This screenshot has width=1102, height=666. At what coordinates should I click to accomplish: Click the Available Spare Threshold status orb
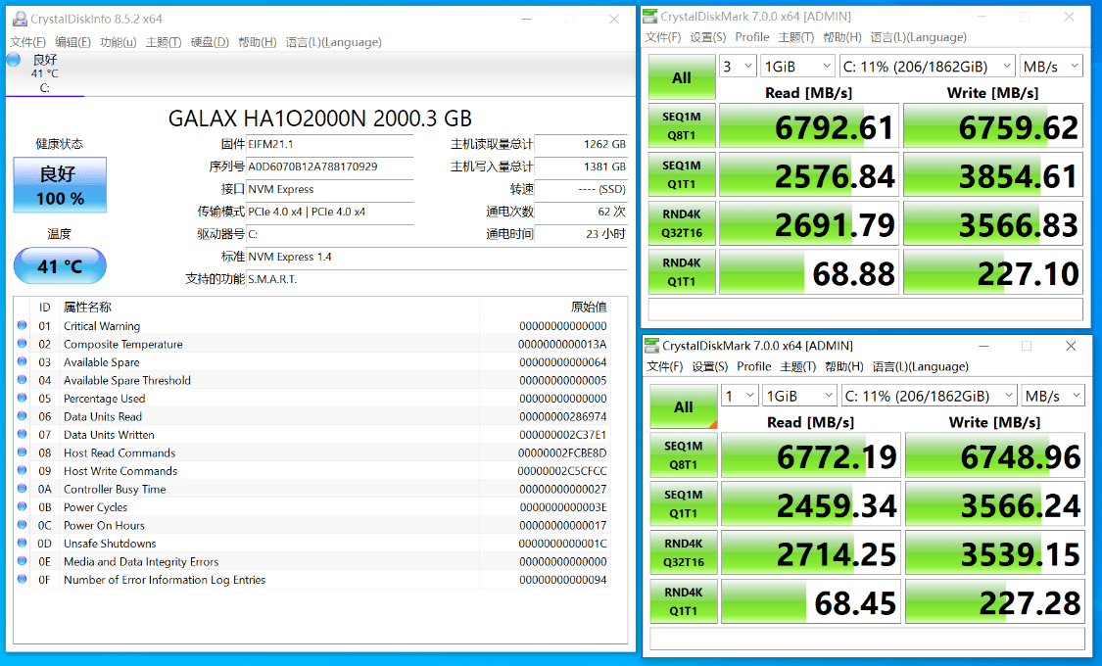pyautogui.click(x=23, y=380)
